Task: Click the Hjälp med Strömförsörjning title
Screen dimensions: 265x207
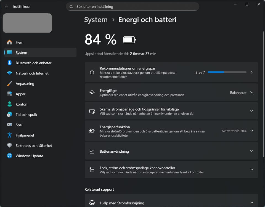Action: [x=122, y=203]
